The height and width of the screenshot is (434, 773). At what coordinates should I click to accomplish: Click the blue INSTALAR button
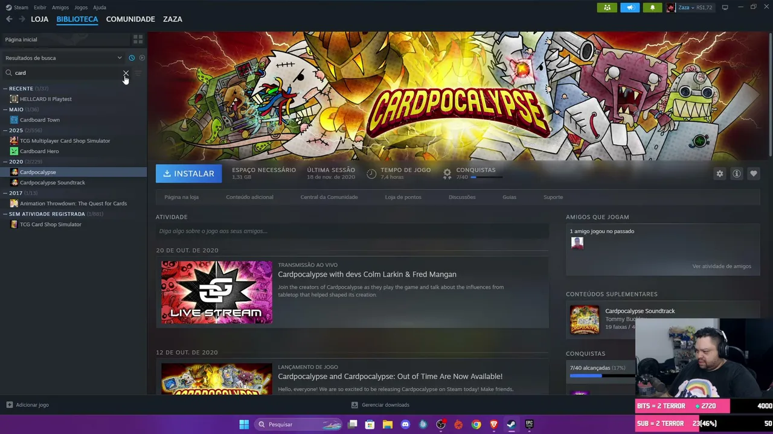click(x=189, y=174)
